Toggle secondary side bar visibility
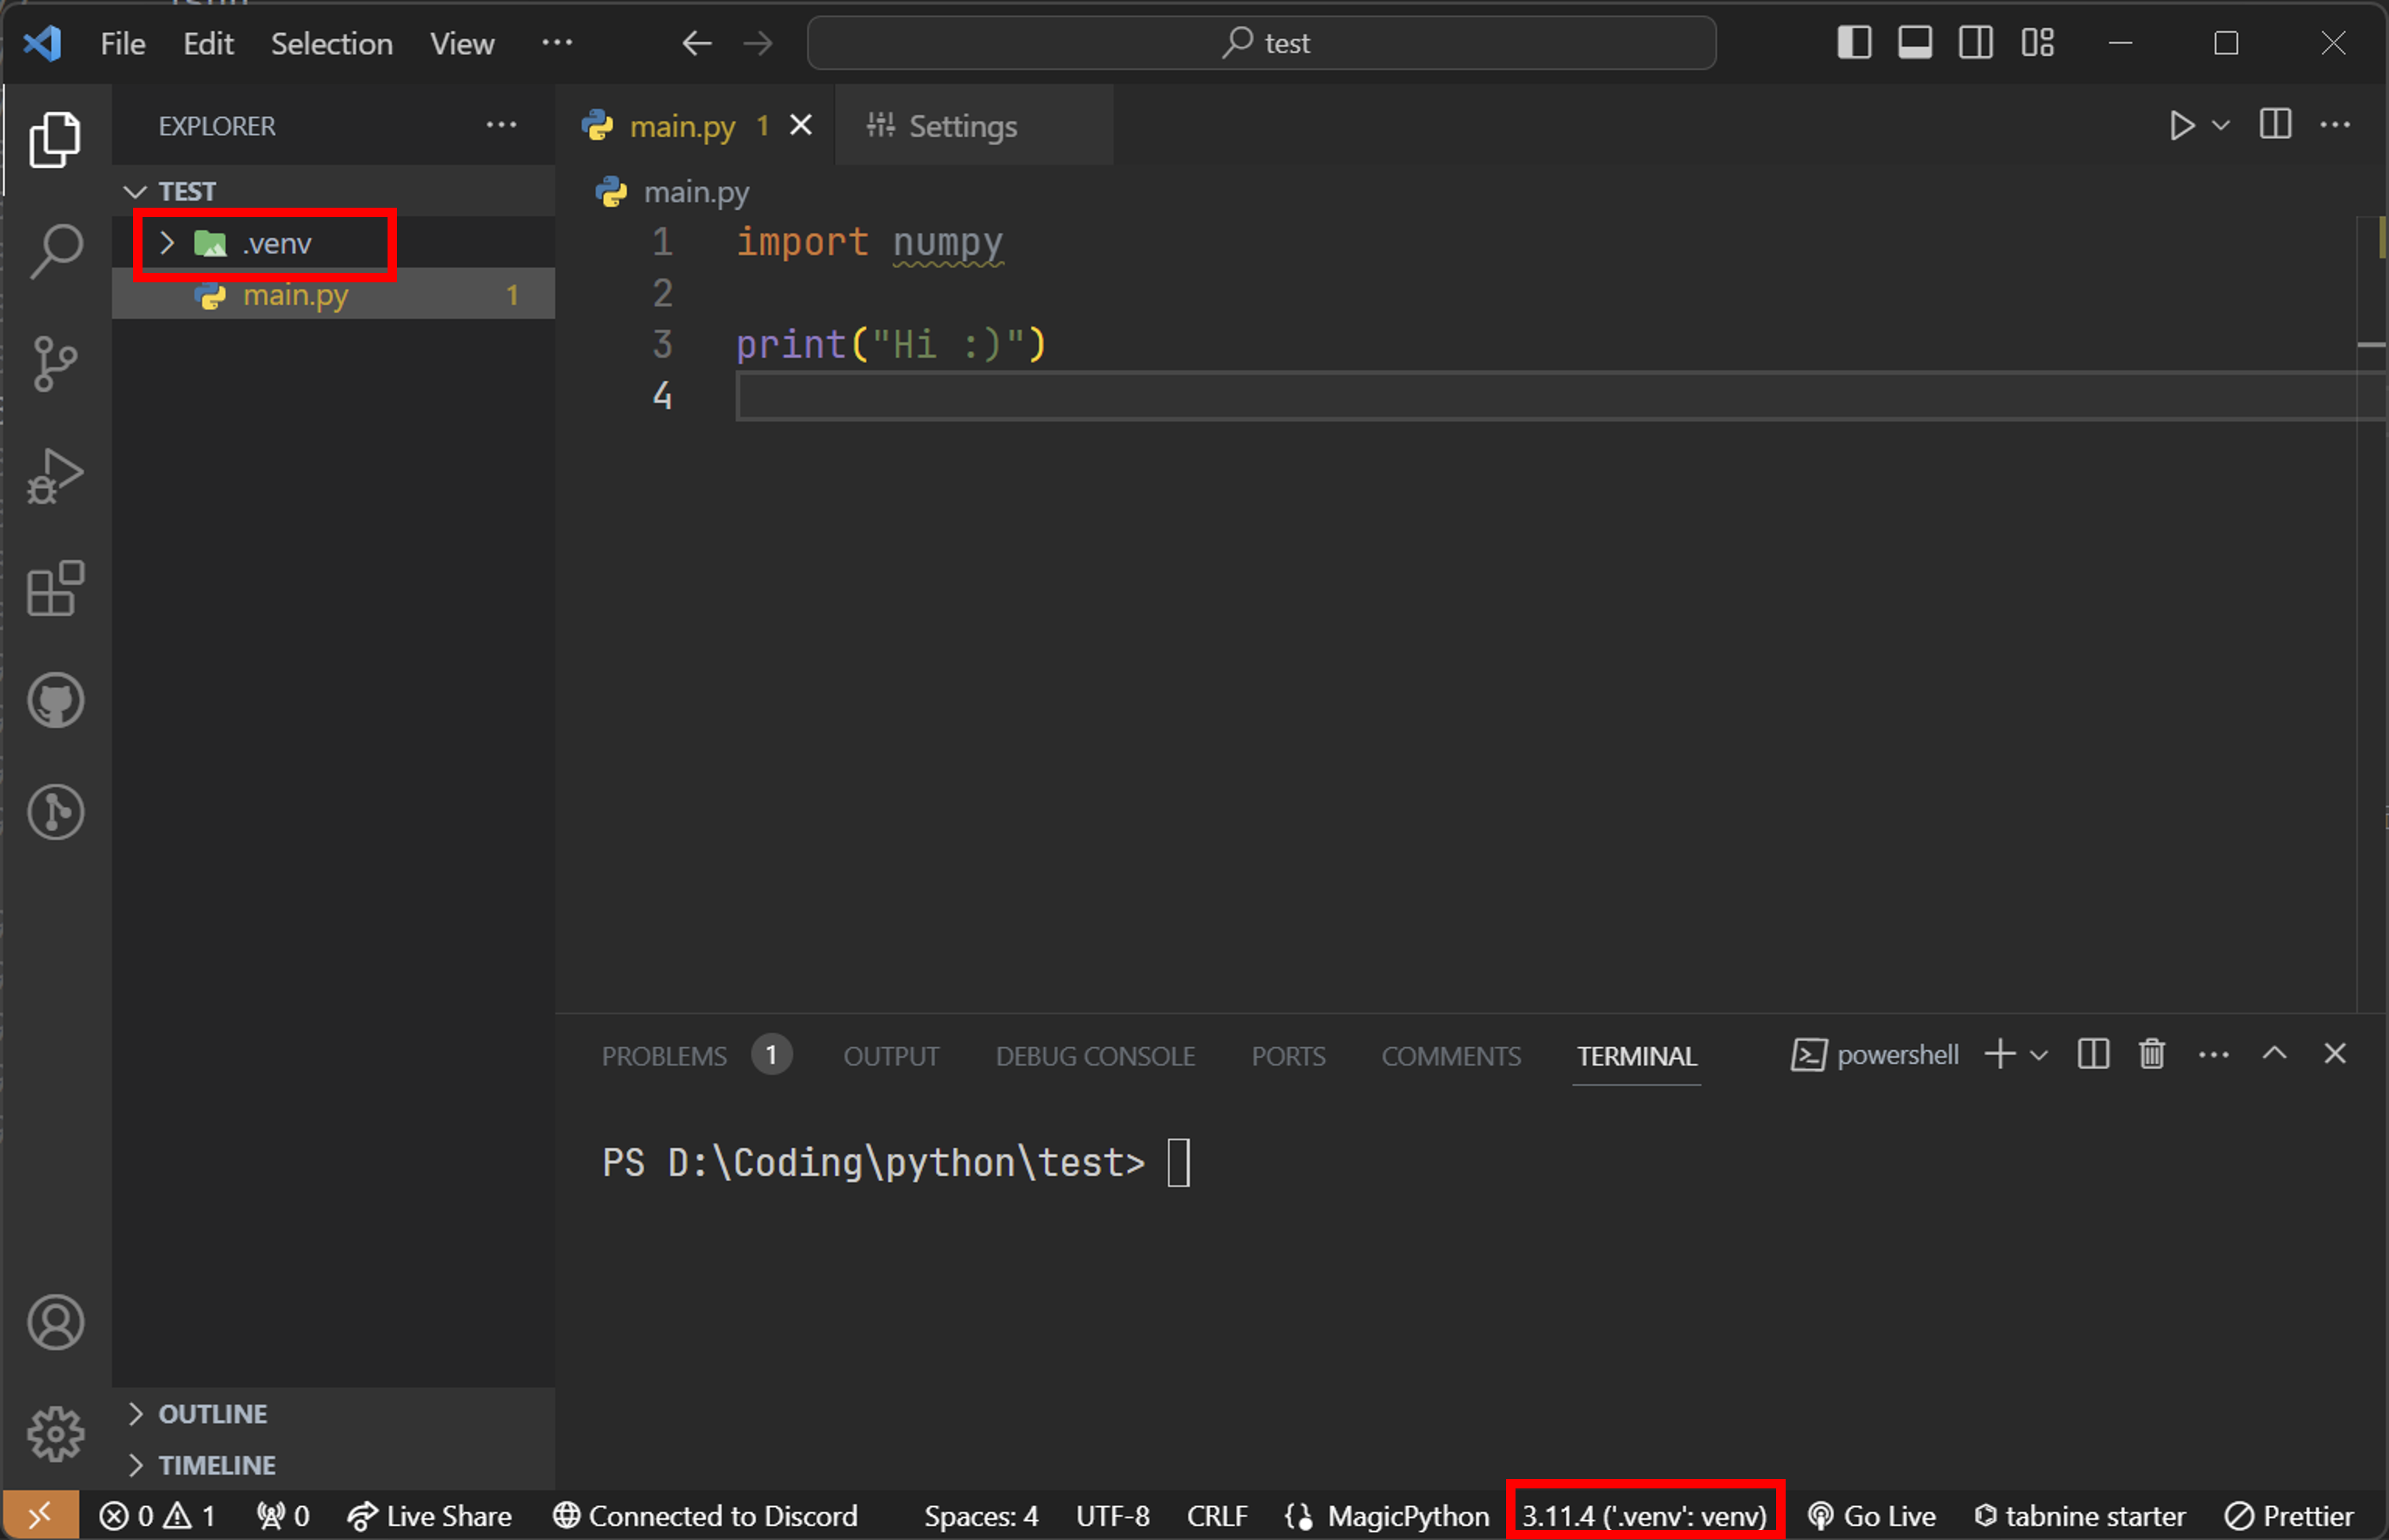2389x1540 pixels. pyautogui.click(x=1975, y=43)
